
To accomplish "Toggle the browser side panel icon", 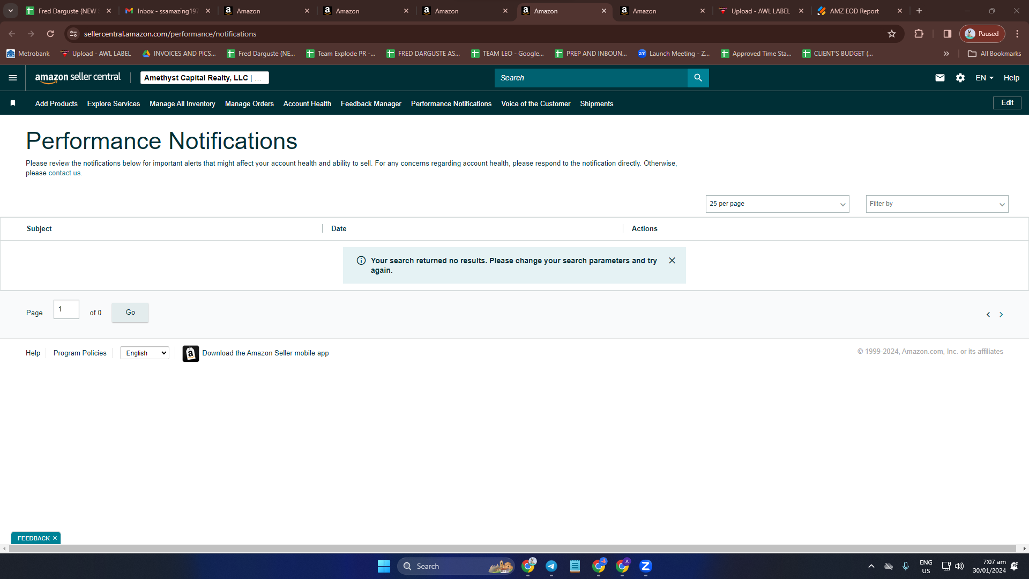I will pos(947,34).
